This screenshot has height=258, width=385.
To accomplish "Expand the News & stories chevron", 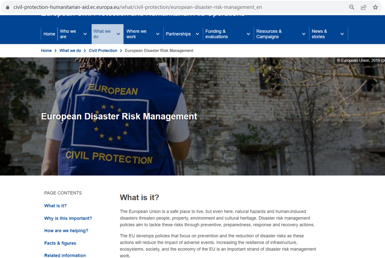I will coord(342,34).
